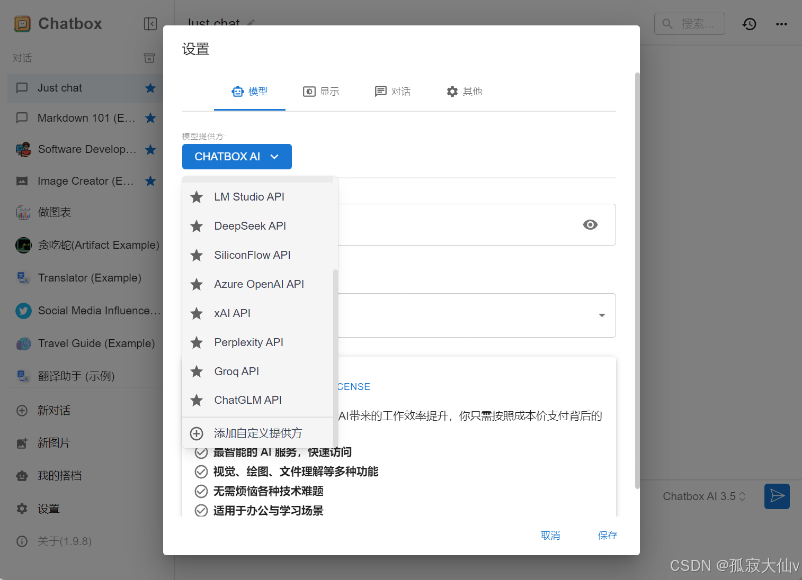The height and width of the screenshot is (580, 802).
Task: Click the 搜索 search field
Action: click(690, 24)
